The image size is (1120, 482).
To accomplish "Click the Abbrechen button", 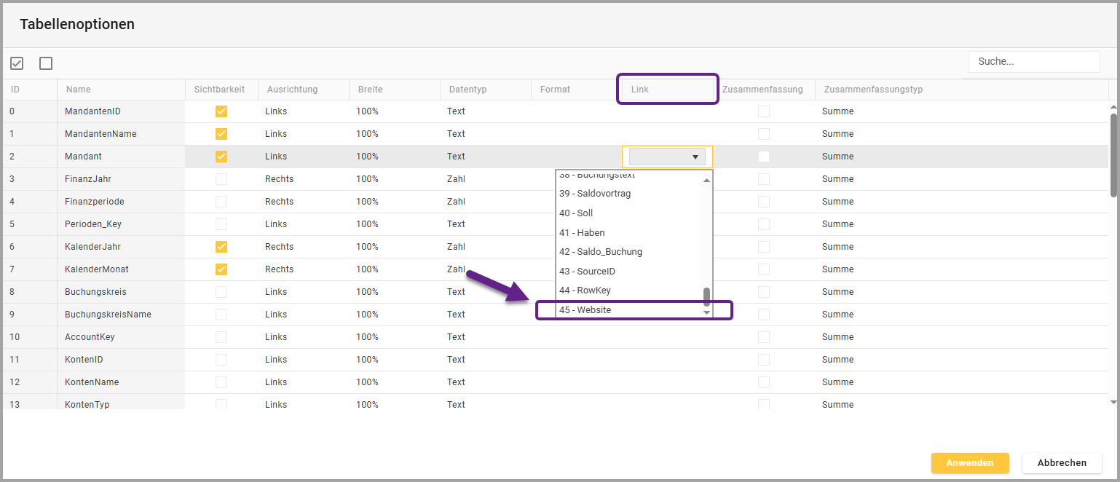I will (1061, 463).
